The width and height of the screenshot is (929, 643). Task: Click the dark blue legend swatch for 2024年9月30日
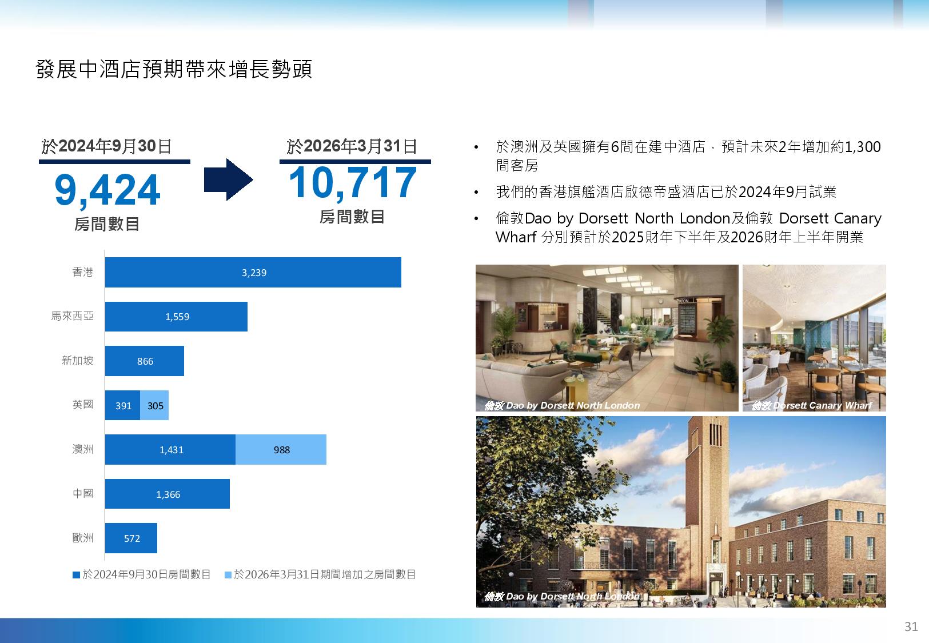pos(76,575)
